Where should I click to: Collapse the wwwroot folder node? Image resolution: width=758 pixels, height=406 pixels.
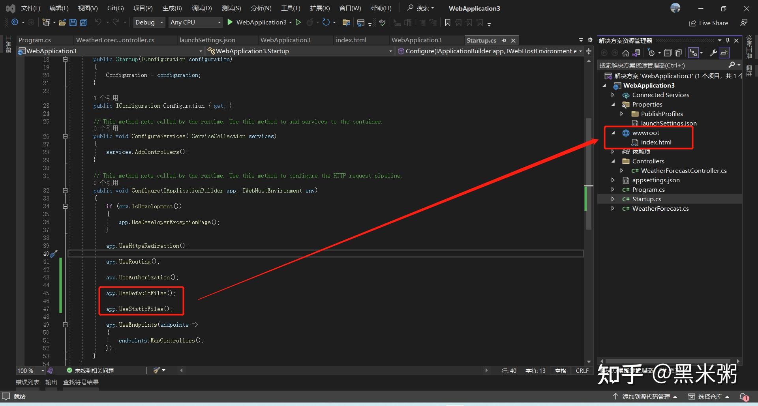coord(613,133)
